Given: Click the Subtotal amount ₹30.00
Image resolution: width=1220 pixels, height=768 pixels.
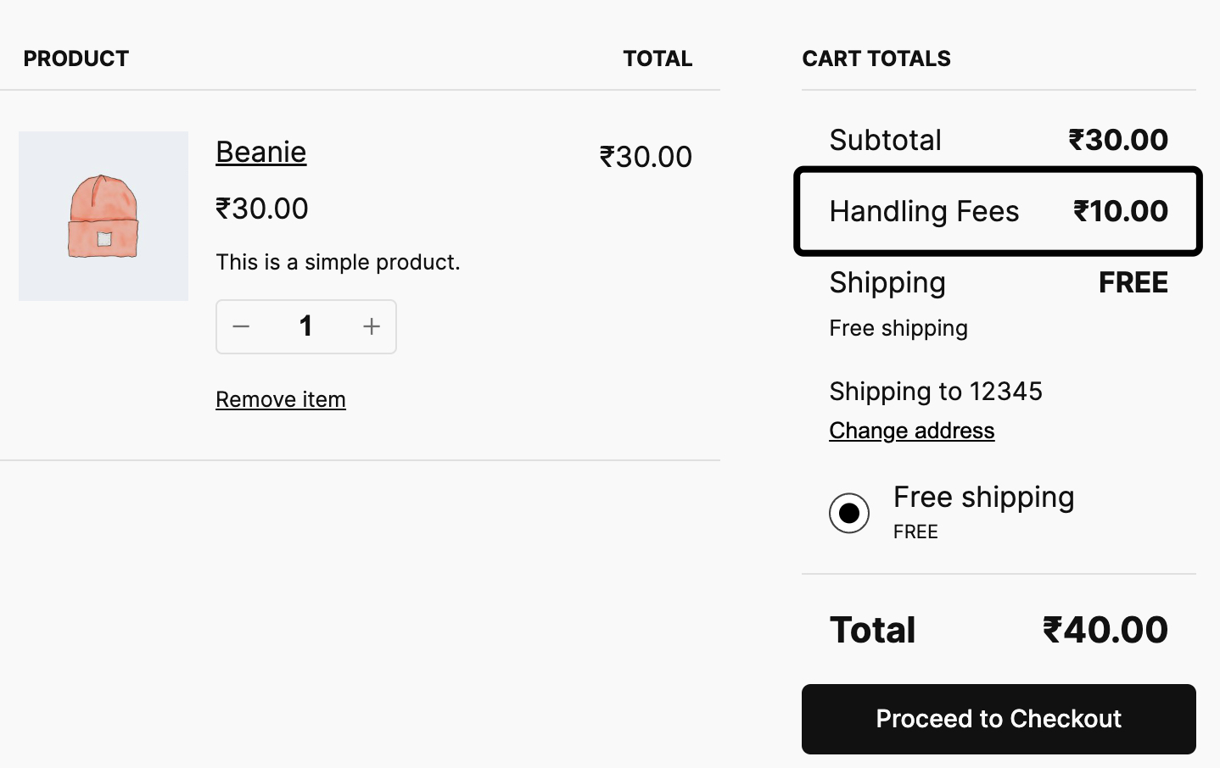Looking at the screenshot, I should tap(1118, 140).
